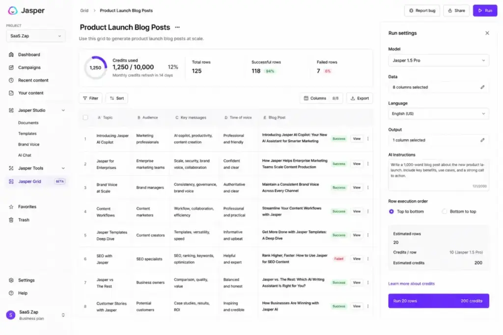Select Top to bottom execution order
This screenshot has width=503, height=335.
(391, 211)
